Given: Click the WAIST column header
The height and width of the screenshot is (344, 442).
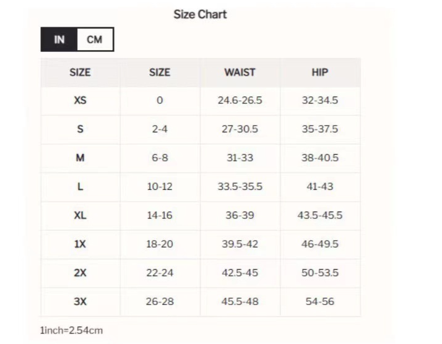Looking at the screenshot, I should coord(240,72).
